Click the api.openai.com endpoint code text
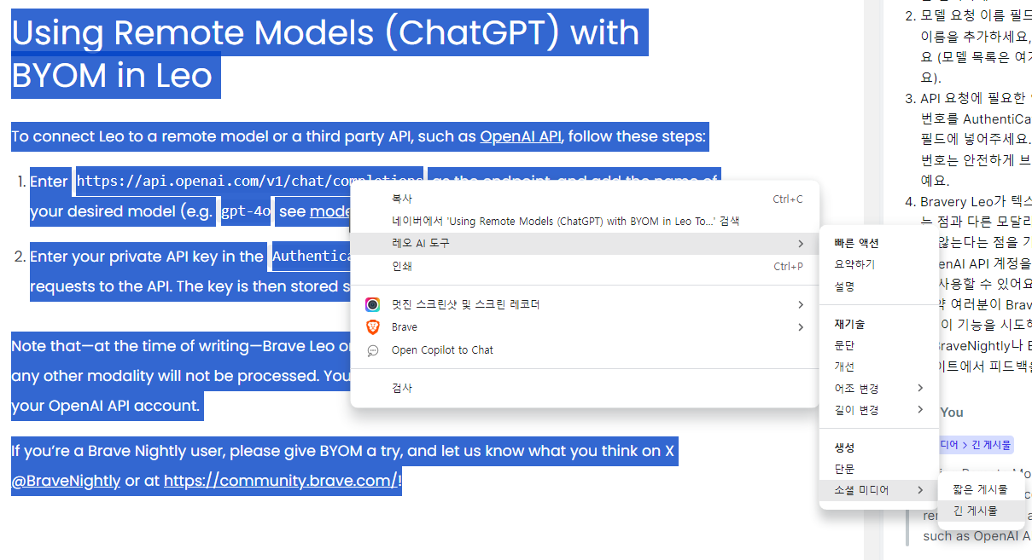 coord(249,181)
